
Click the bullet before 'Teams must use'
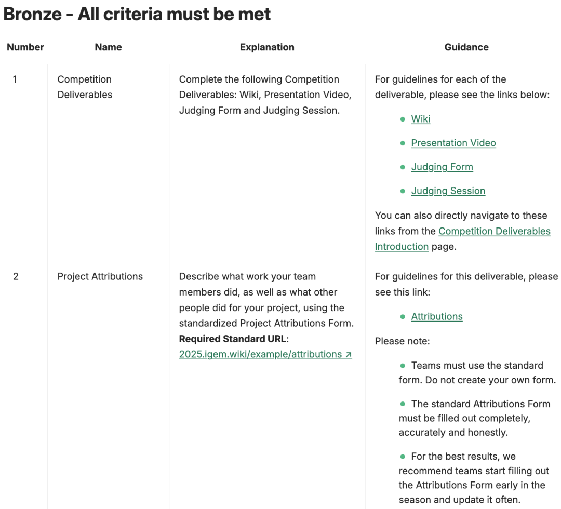(403, 366)
